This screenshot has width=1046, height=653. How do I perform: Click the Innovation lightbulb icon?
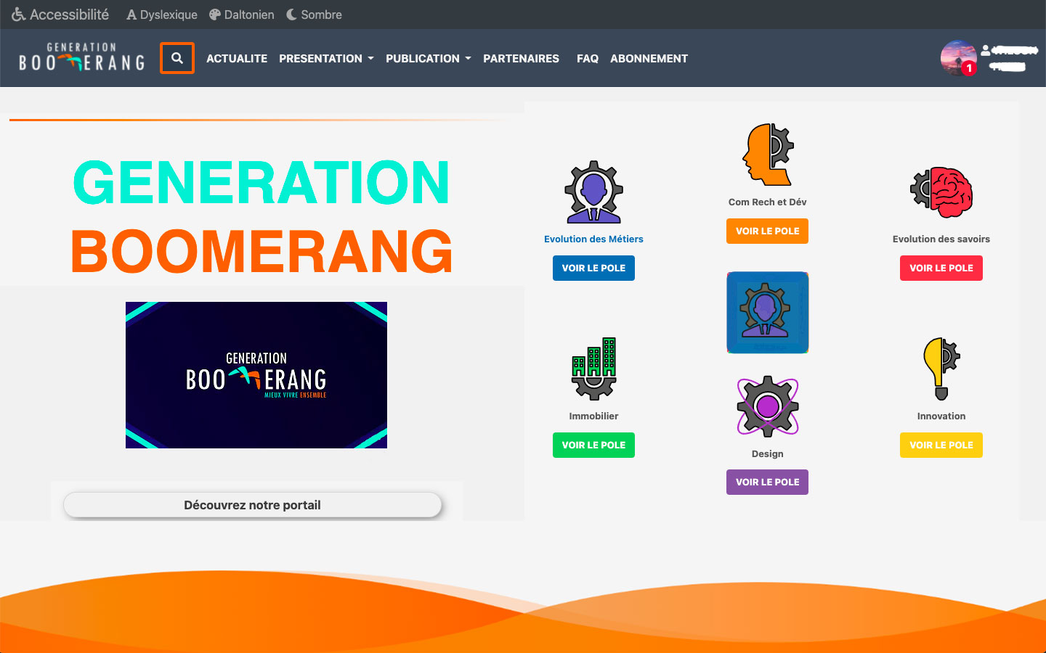941,369
